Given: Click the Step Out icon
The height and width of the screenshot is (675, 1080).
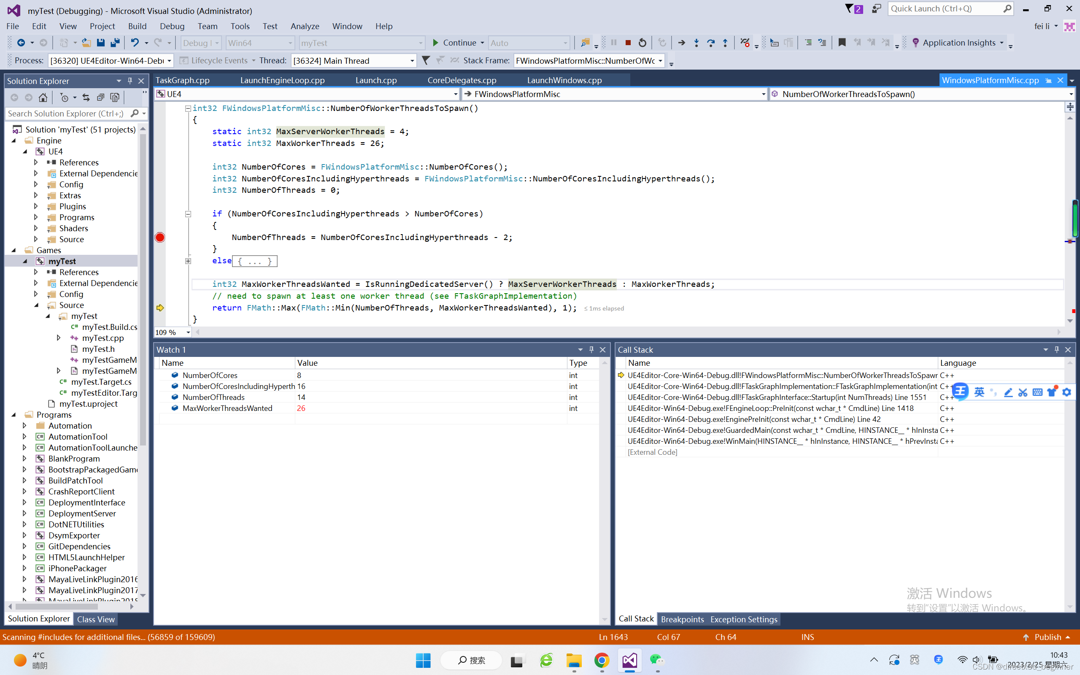Looking at the screenshot, I should click(x=725, y=43).
